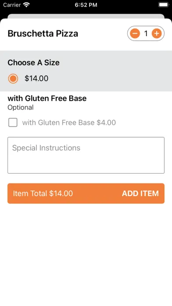Tap the Choose A Size heading
The width and height of the screenshot is (172, 306).
coord(33,62)
